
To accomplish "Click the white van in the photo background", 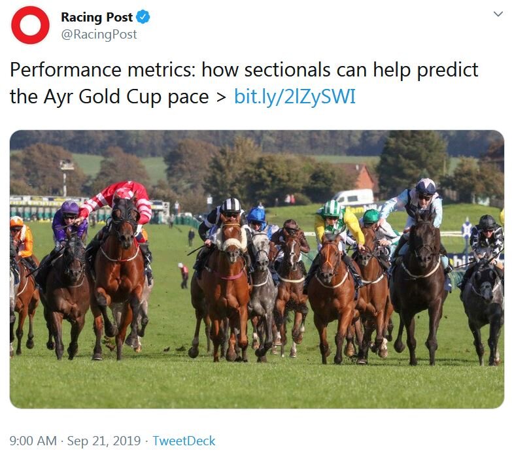I will coord(353,197).
